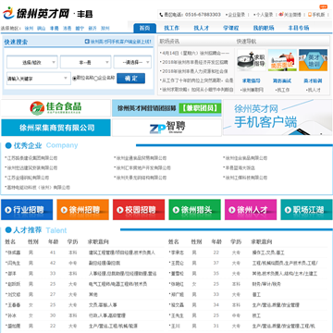Select the 职位名称 radio button
The image size is (333, 333).
[74, 79]
